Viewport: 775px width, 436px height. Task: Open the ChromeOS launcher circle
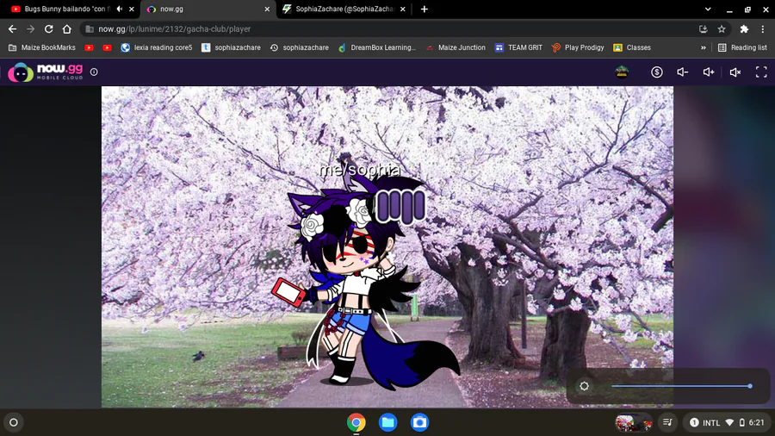click(14, 422)
